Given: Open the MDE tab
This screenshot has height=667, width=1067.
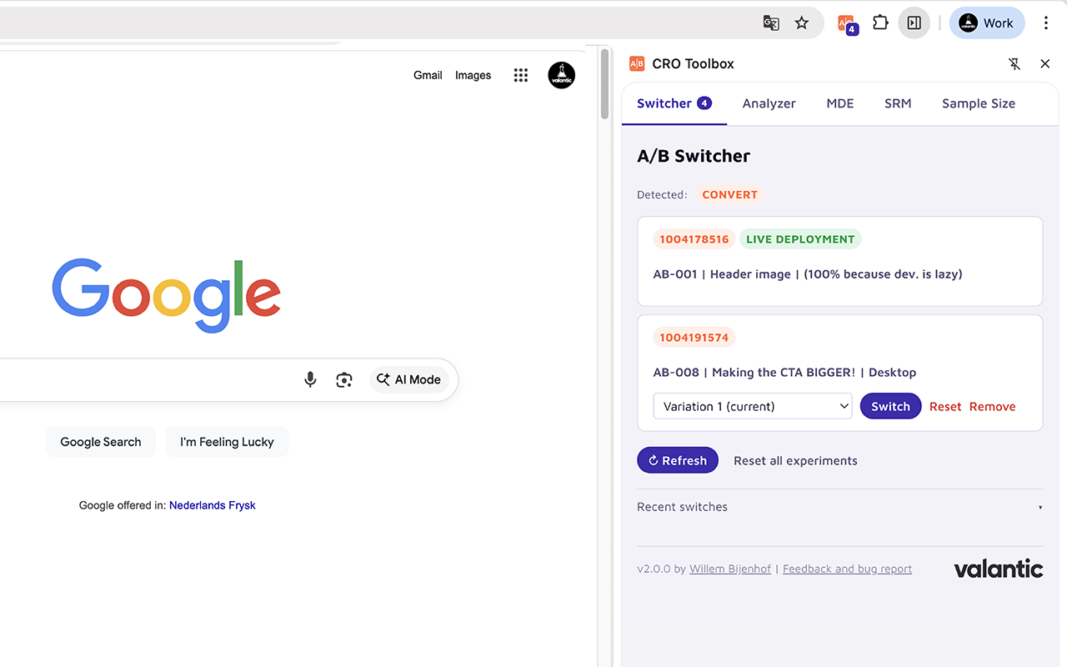Looking at the screenshot, I should click(x=840, y=103).
